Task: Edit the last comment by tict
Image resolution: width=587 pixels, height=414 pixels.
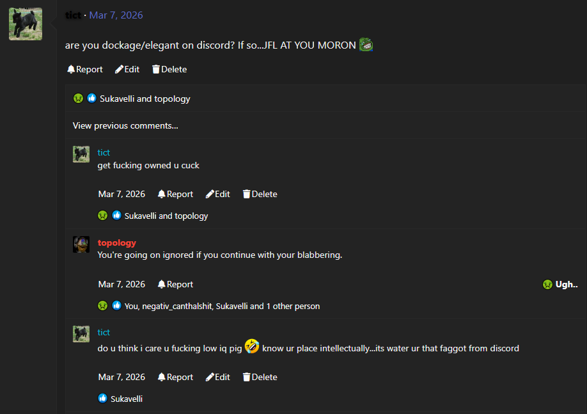Action: pyautogui.click(x=218, y=377)
